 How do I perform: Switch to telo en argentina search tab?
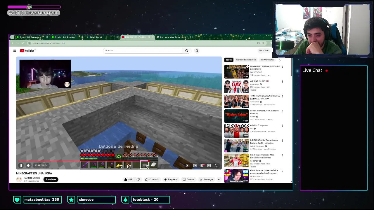pyautogui.click(x=171, y=37)
